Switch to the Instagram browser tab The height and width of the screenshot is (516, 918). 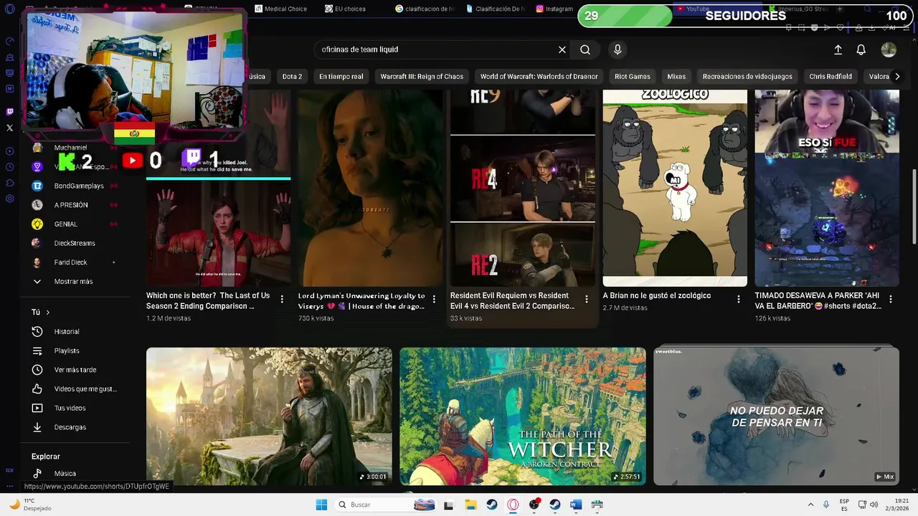click(554, 9)
